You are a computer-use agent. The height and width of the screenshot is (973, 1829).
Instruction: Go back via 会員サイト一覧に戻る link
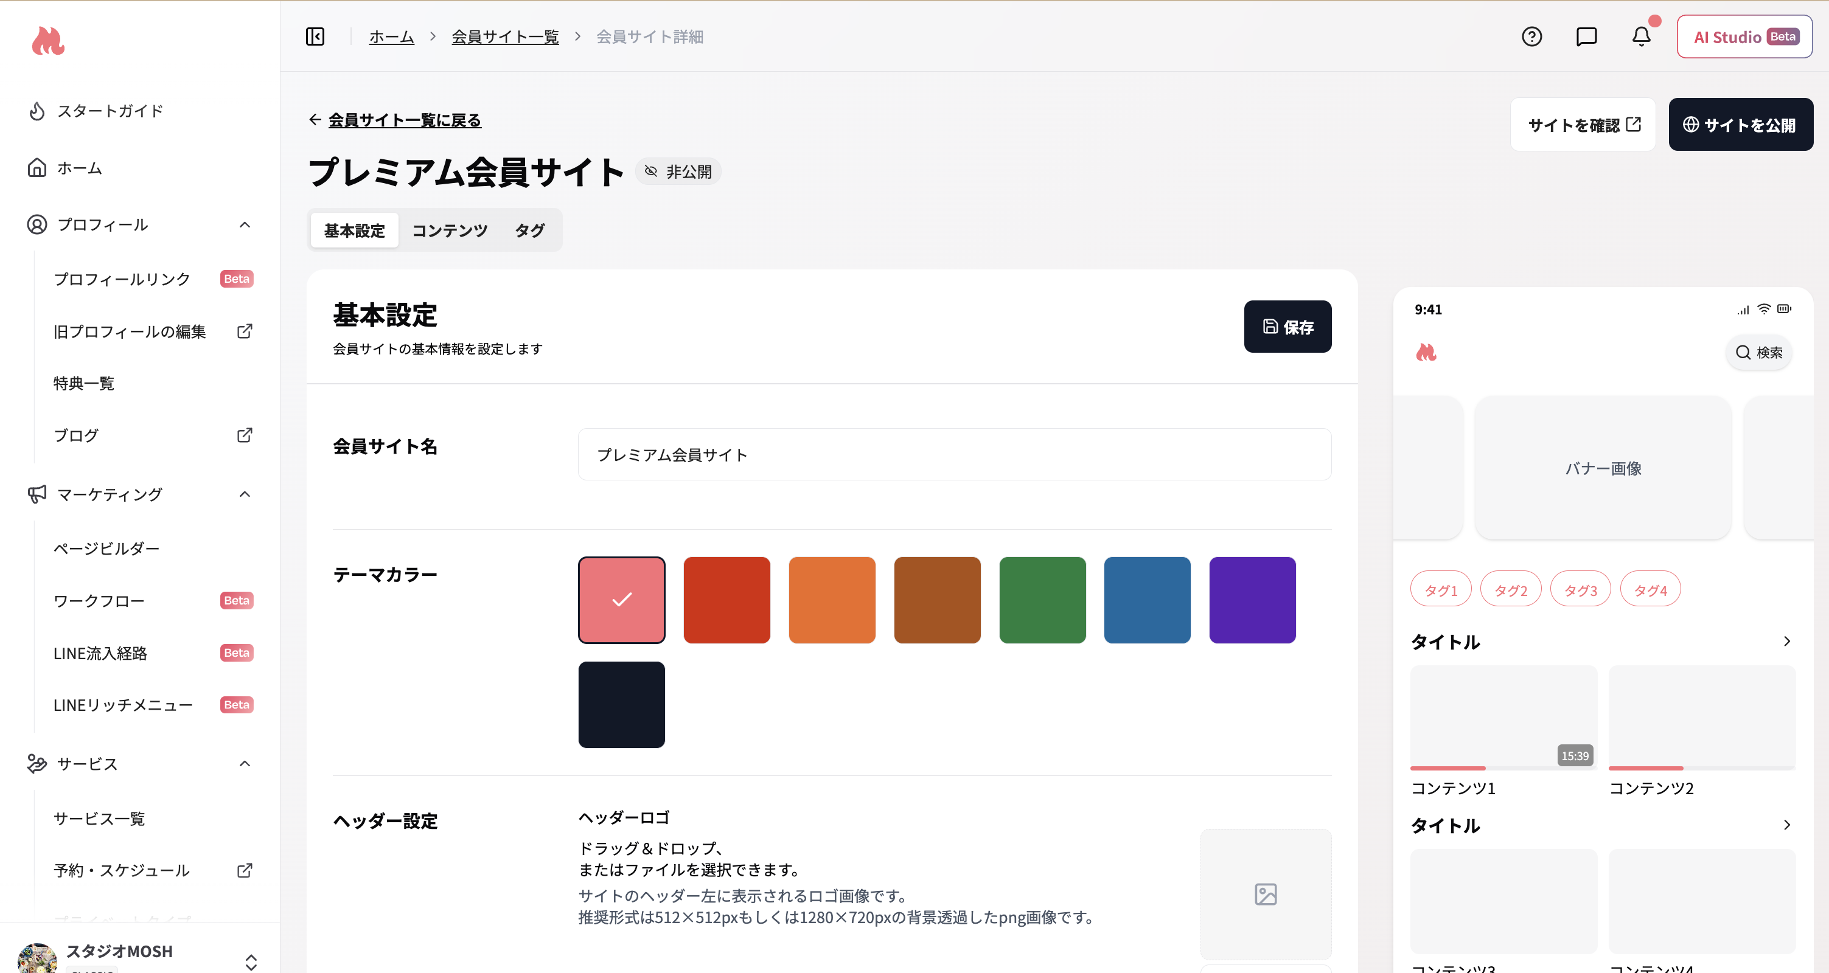click(x=405, y=119)
